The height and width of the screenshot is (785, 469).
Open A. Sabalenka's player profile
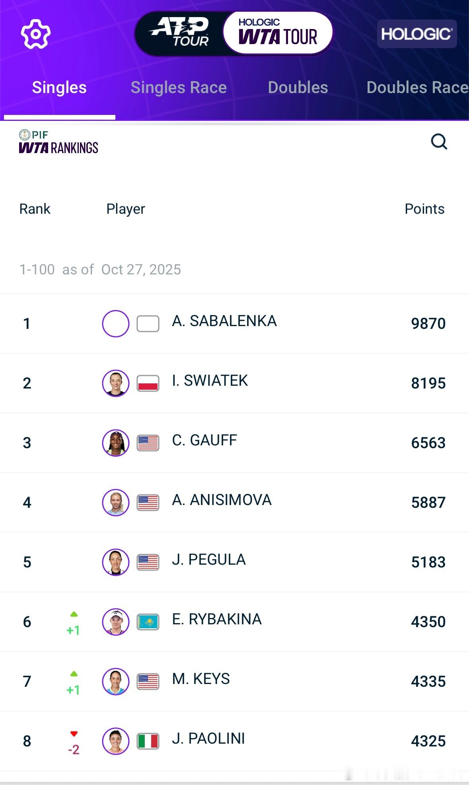click(224, 321)
